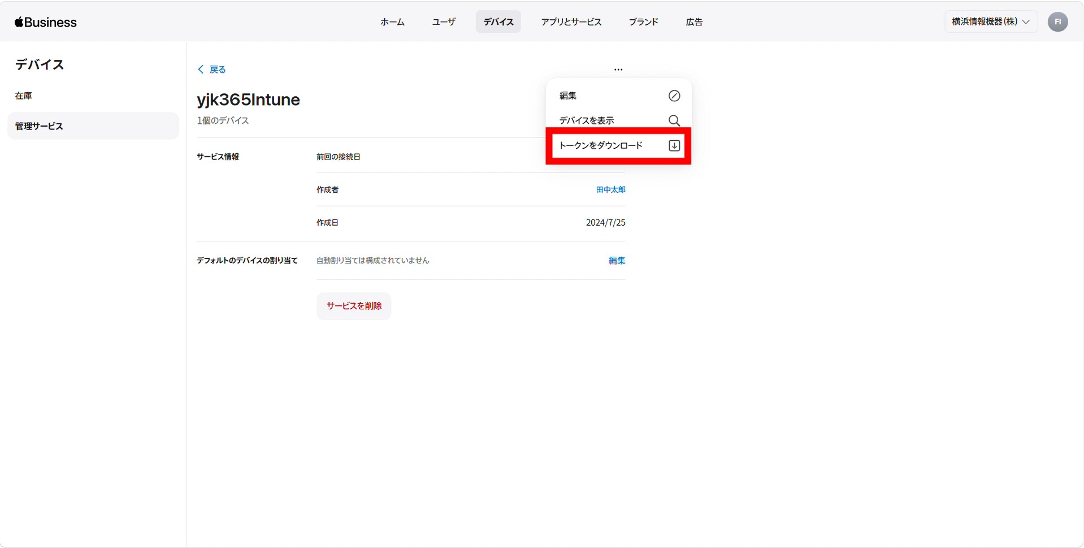Click the download token arrow icon
The height and width of the screenshot is (548, 1084).
click(x=674, y=145)
